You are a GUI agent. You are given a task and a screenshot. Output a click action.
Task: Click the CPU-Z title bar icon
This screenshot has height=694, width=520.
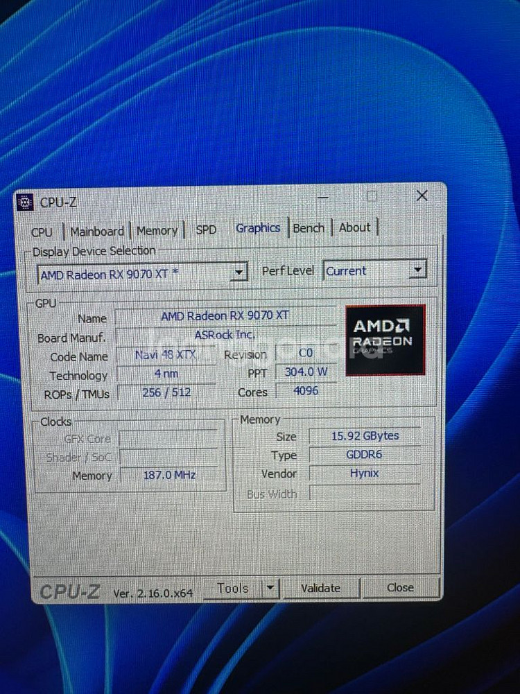pyautogui.click(x=25, y=202)
